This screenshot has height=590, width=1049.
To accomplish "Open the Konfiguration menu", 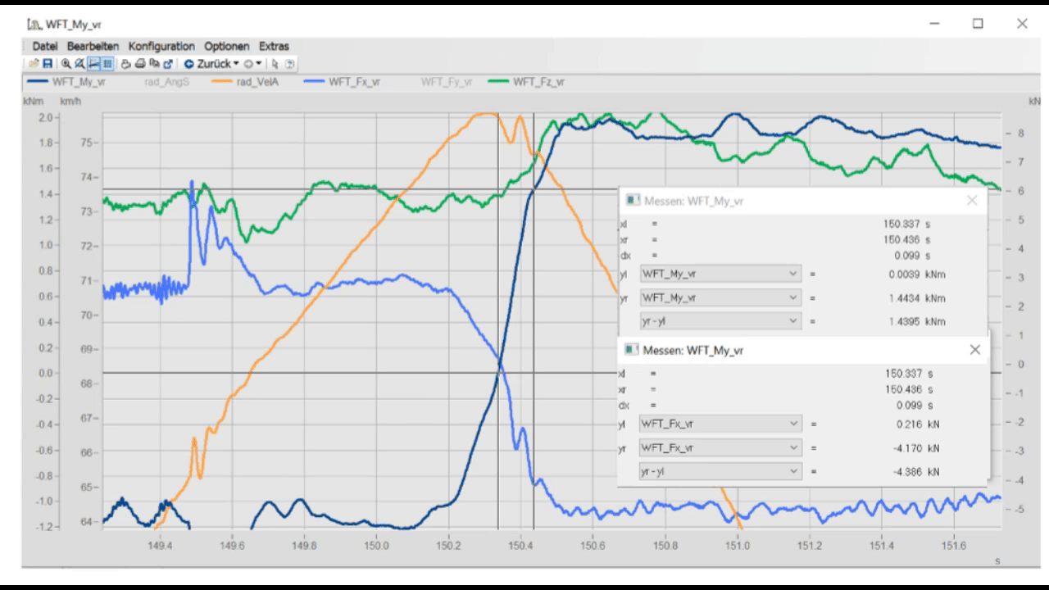I will pyautogui.click(x=161, y=46).
